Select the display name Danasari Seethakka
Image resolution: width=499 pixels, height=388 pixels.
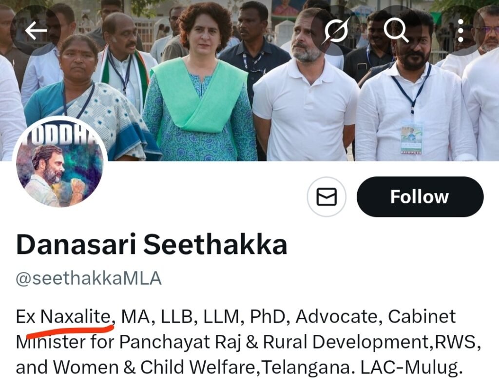[x=152, y=245]
